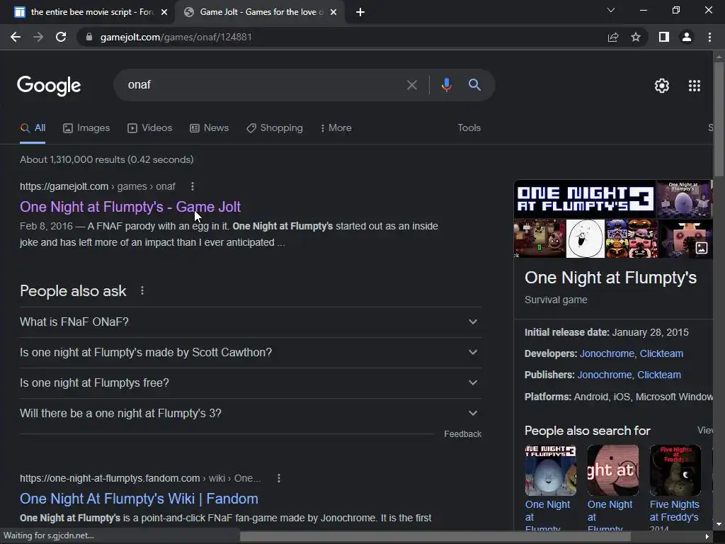Switch to Videos results tab
This screenshot has width=725, height=544.
[150, 128]
